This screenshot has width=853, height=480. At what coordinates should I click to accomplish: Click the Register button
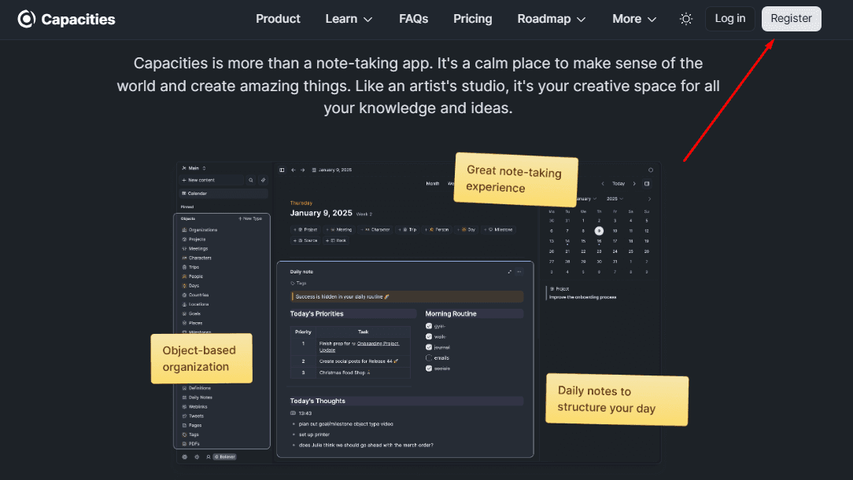(791, 19)
